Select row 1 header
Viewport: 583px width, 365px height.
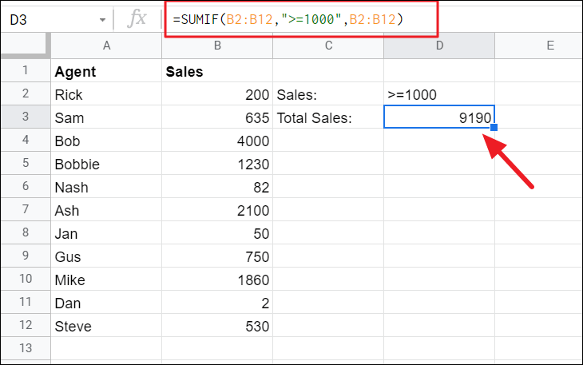(x=25, y=71)
